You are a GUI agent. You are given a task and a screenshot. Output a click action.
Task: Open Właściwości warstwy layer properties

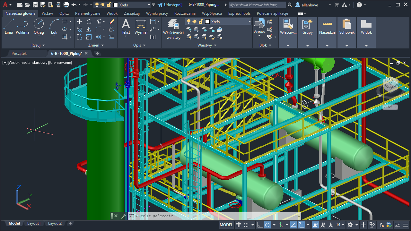(x=173, y=29)
